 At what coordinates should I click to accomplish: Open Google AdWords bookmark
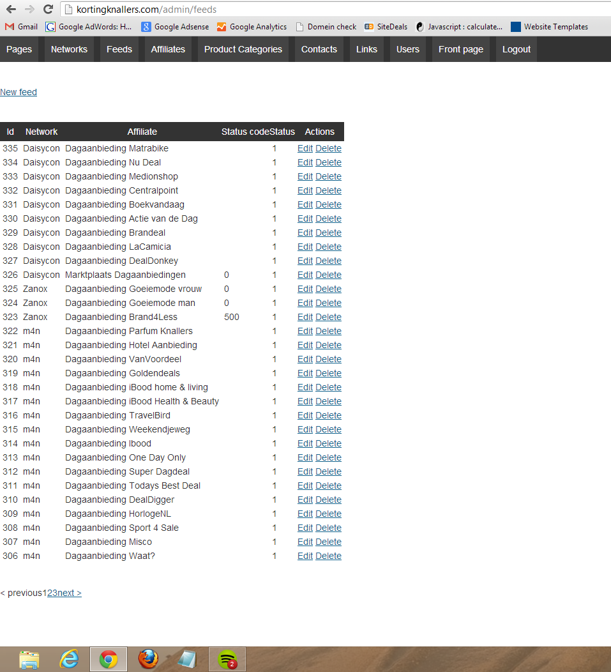coord(89,27)
